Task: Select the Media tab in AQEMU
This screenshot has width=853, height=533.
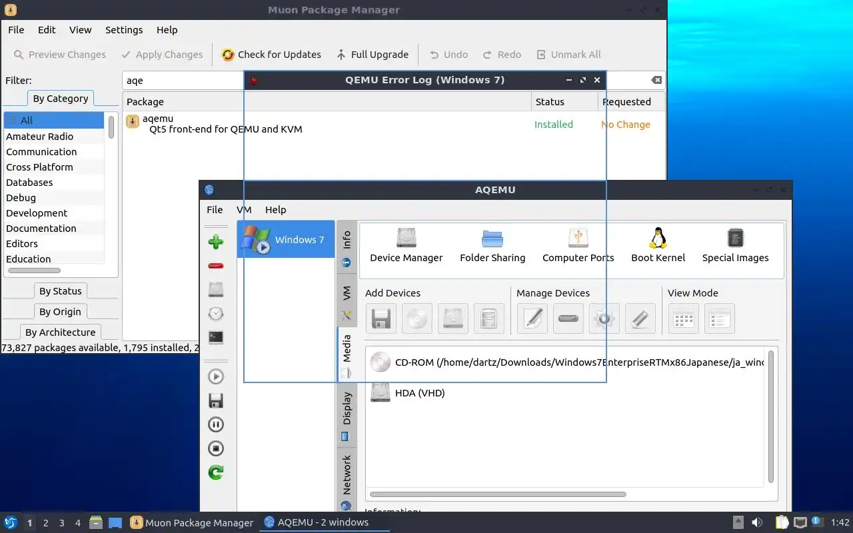Action: tap(347, 356)
